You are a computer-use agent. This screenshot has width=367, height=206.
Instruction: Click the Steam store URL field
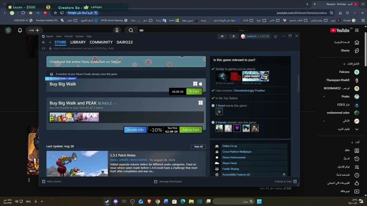83,48
